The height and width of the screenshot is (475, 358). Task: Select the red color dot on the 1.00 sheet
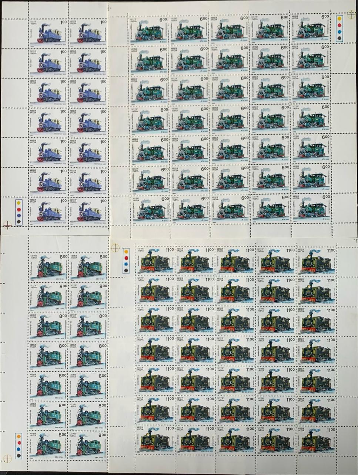coord(19,210)
